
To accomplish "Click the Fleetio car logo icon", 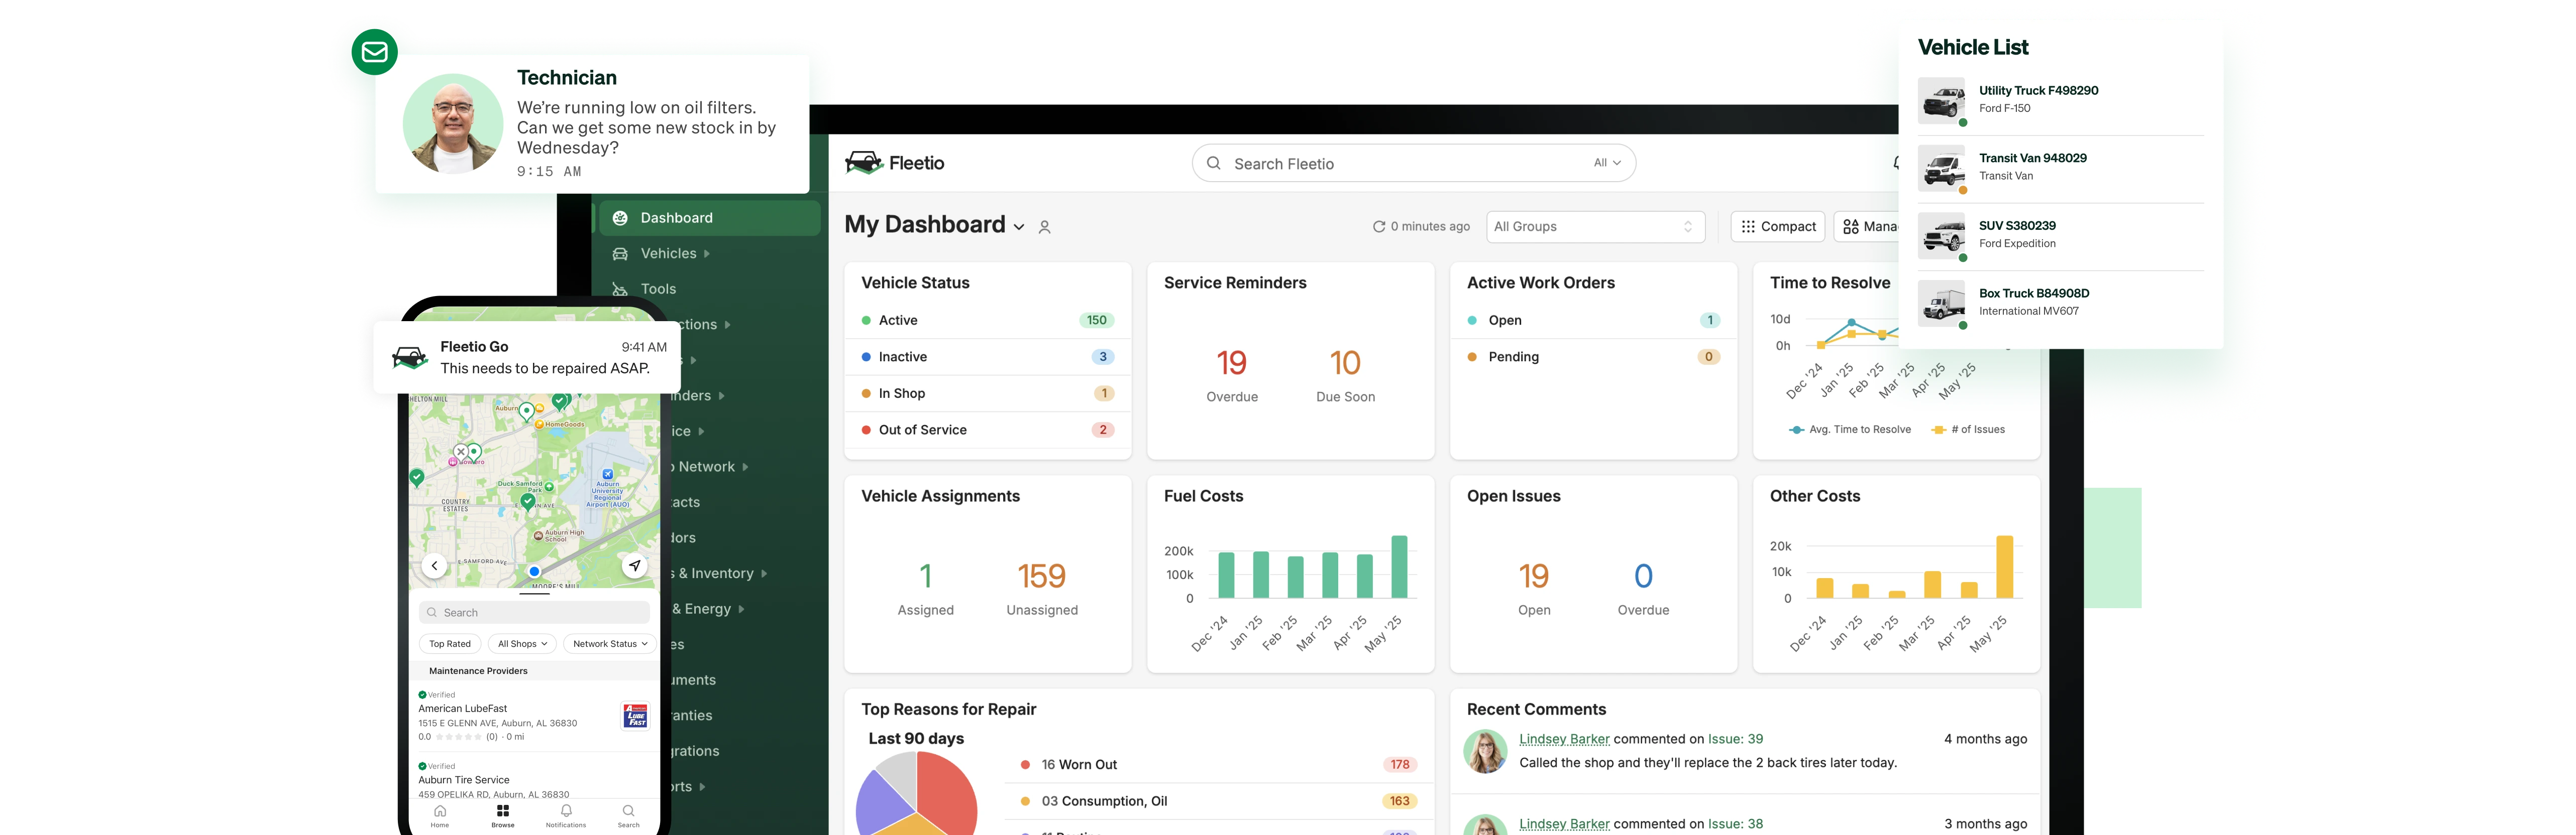I will click(x=864, y=163).
